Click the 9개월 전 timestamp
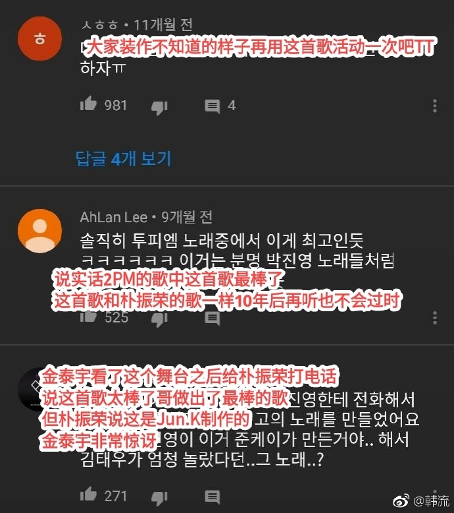Image resolution: width=454 pixels, height=513 pixels. pyautogui.click(x=187, y=217)
